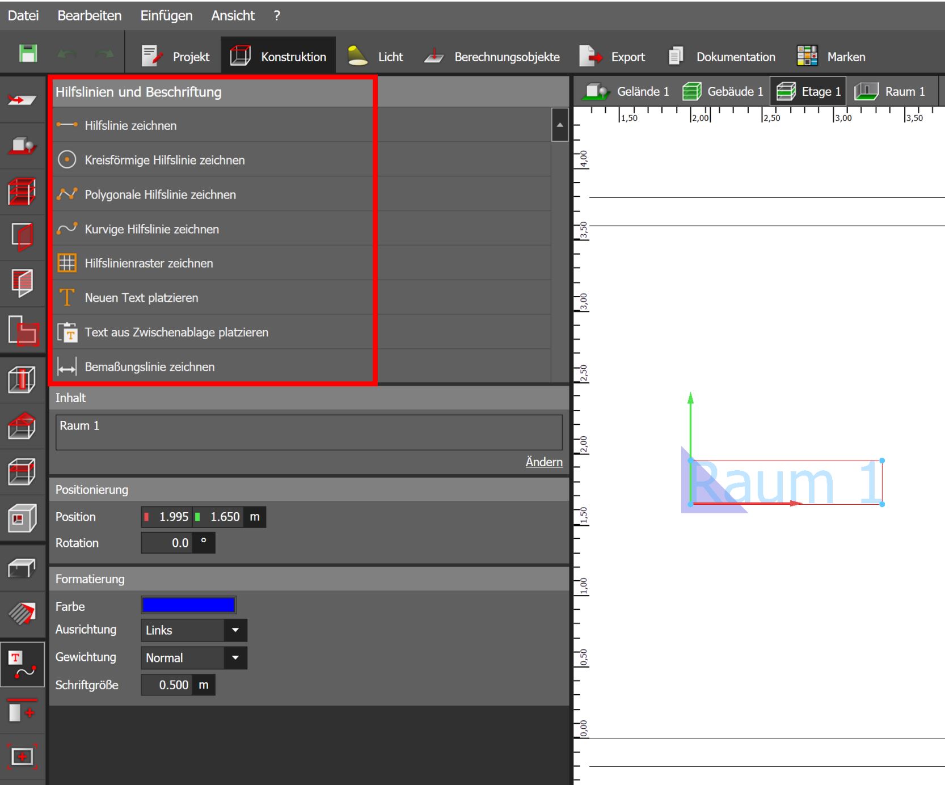
Task: Click the sidebar site/terrain icon
Action: [23, 146]
